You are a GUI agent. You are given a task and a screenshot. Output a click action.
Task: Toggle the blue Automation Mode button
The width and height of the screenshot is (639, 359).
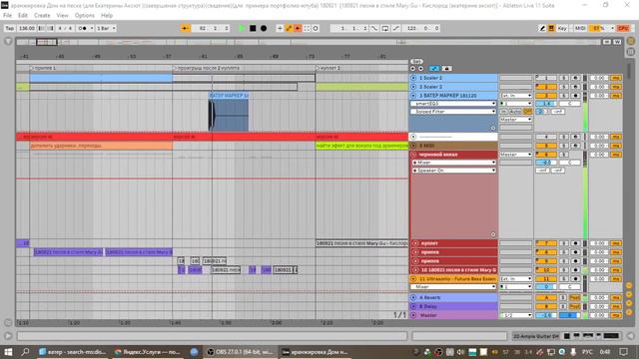(x=434, y=69)
